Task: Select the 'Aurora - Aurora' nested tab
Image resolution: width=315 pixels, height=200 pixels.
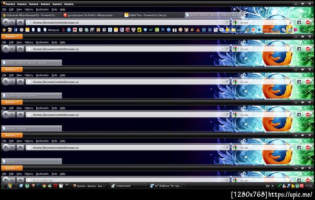Action: pyautogui.click(x=31, y=128)
